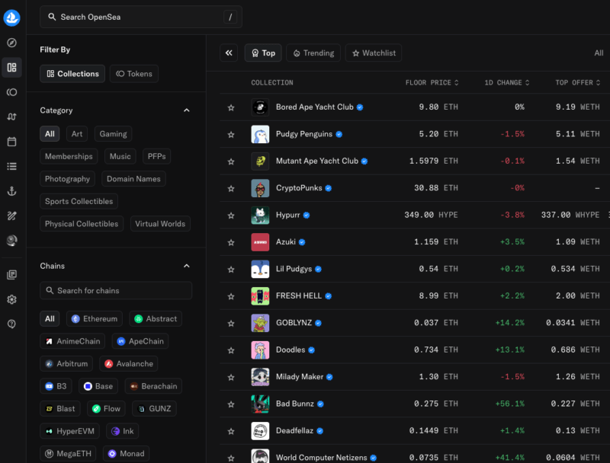This screenshot has height=463, width=610.
Task: Select the Collections filter tab
Action: tap(72, 74)
